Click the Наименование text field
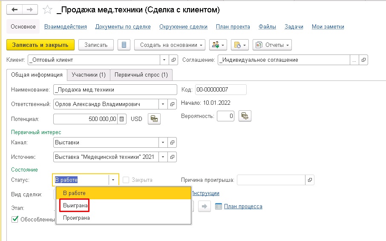Image resolution: width=386 pixels, height=241 pixels. pos(115,90)
